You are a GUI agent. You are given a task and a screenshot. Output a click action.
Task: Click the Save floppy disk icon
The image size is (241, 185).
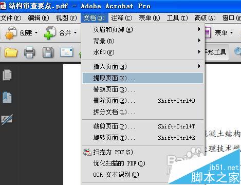48,52
